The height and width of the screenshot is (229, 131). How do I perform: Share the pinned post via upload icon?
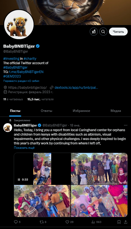point(125,222)
